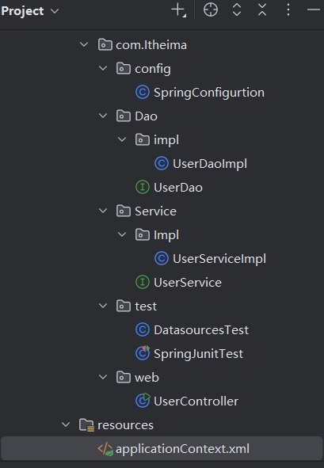
Task: Click Select Opened File crosshair icon
Action: click(x=211, y=10)
